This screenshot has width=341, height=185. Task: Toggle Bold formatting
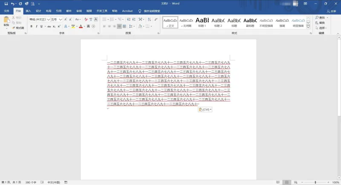click(x=31, y=26)
